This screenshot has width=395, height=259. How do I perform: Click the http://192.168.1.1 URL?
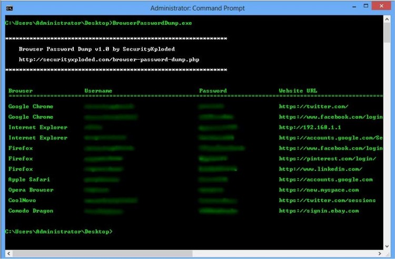click(x=310, y=127)
